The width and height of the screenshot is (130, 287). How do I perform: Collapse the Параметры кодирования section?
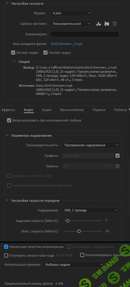pos(7,135)
